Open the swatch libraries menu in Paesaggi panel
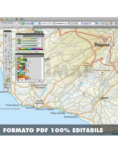 [18, 80]
